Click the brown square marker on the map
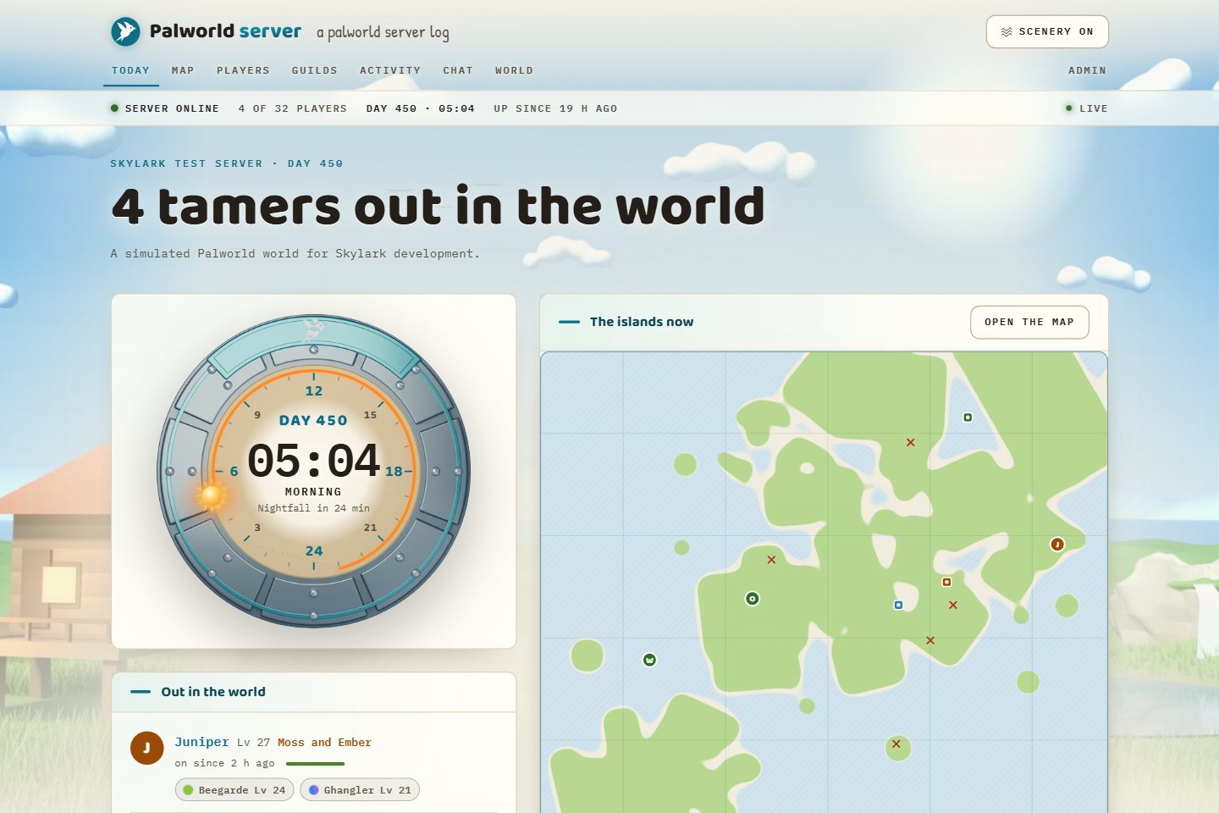 point(946,582)
